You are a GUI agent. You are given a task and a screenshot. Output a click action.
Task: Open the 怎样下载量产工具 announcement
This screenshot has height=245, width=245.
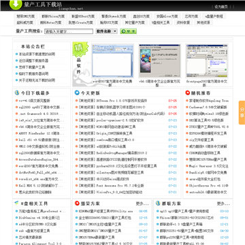[x=32, y=67]
